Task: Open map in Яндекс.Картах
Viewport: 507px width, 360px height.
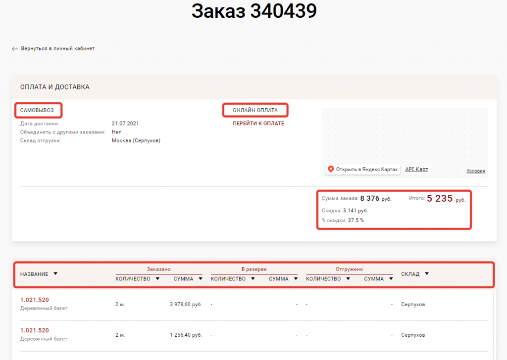Action: (x=362, y=169)
